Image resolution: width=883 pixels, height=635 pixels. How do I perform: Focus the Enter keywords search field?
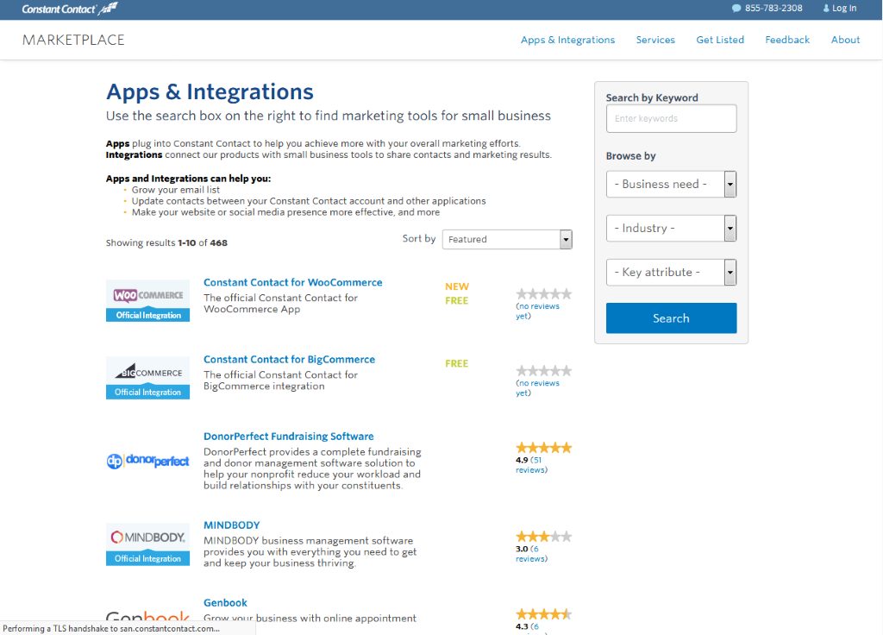[x=671, y=119]
